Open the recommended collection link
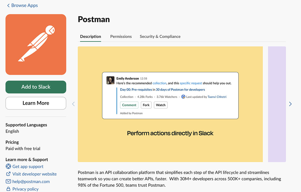The width and height of the screenshot is (301, 192). click(x=159, y=83)
